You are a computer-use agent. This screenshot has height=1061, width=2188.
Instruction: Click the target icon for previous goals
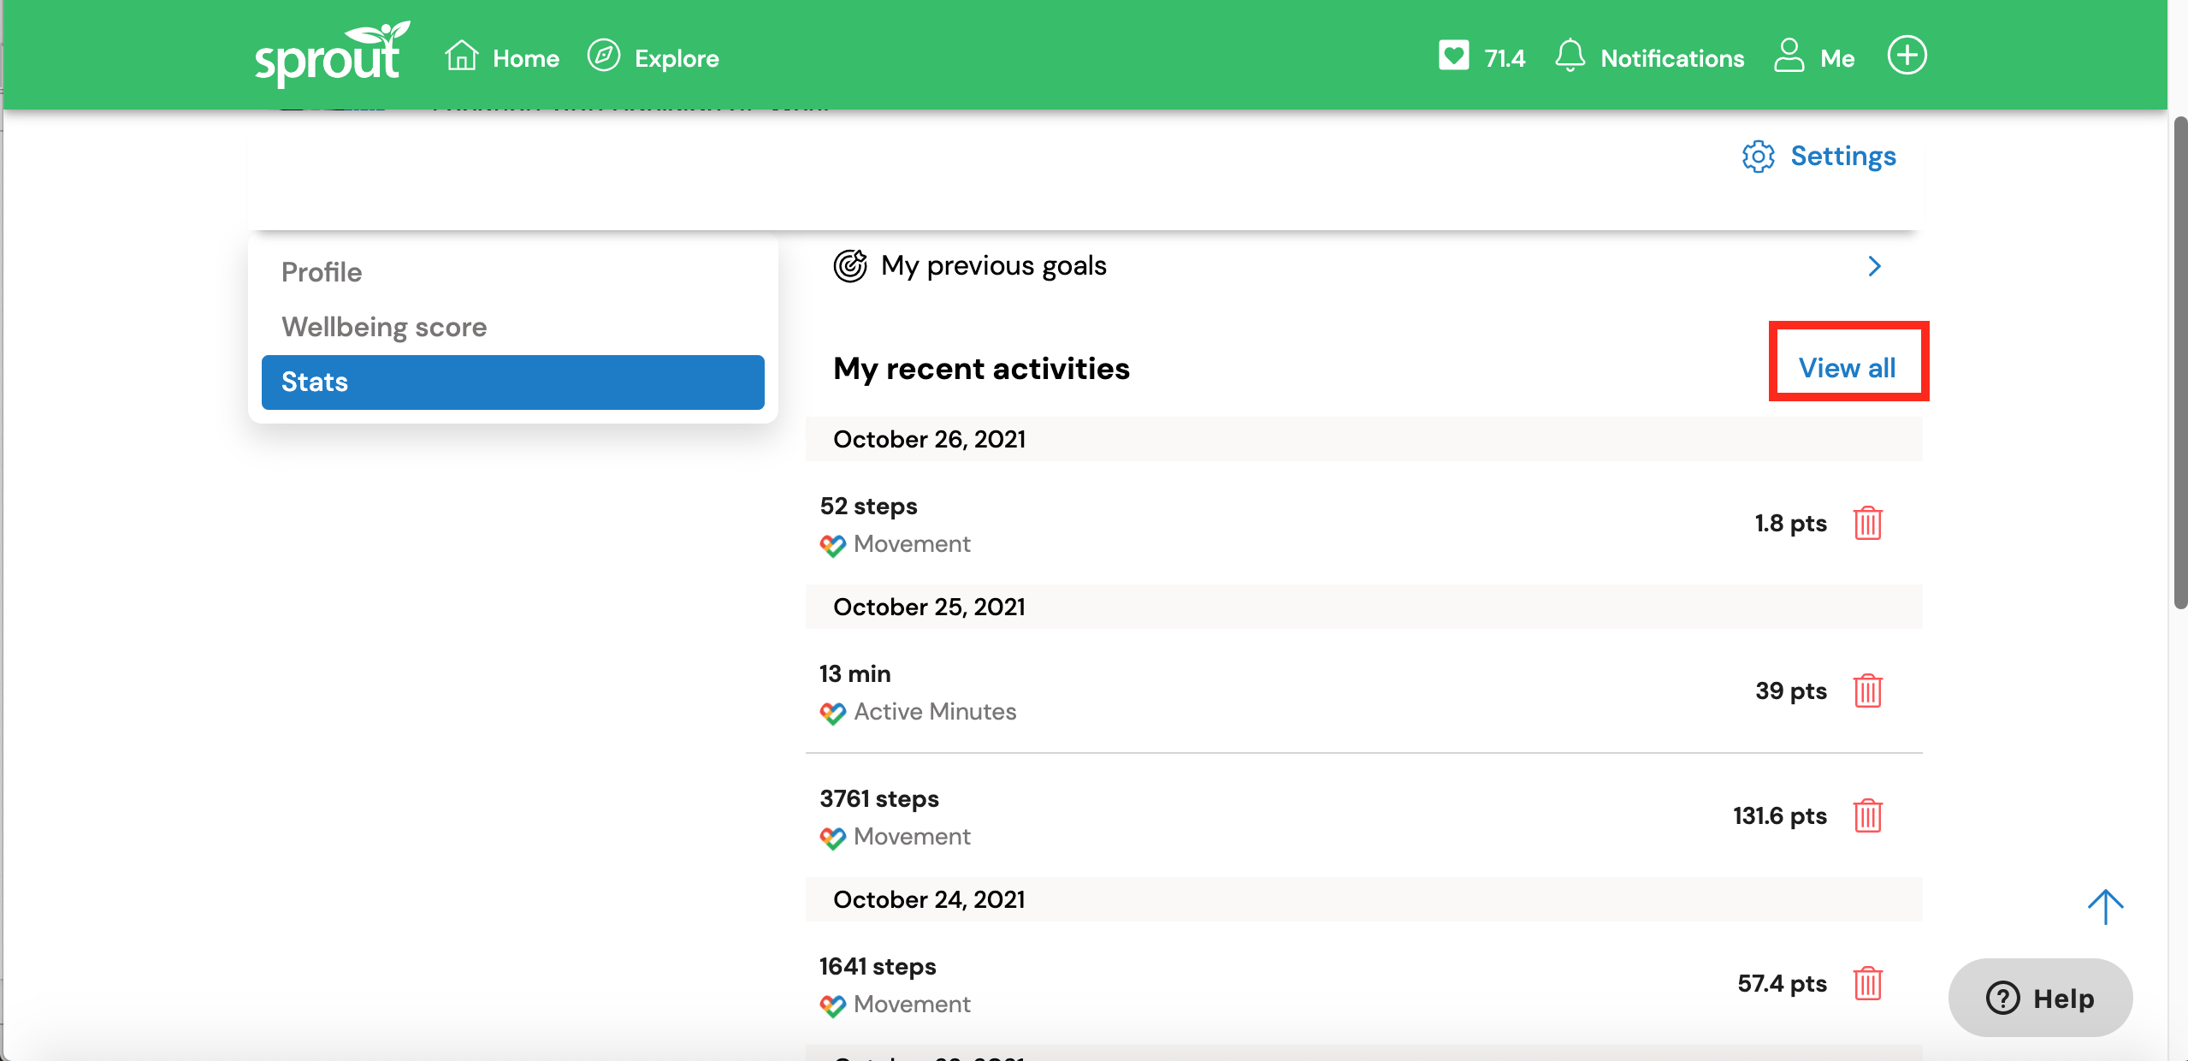tap(850, 266)
